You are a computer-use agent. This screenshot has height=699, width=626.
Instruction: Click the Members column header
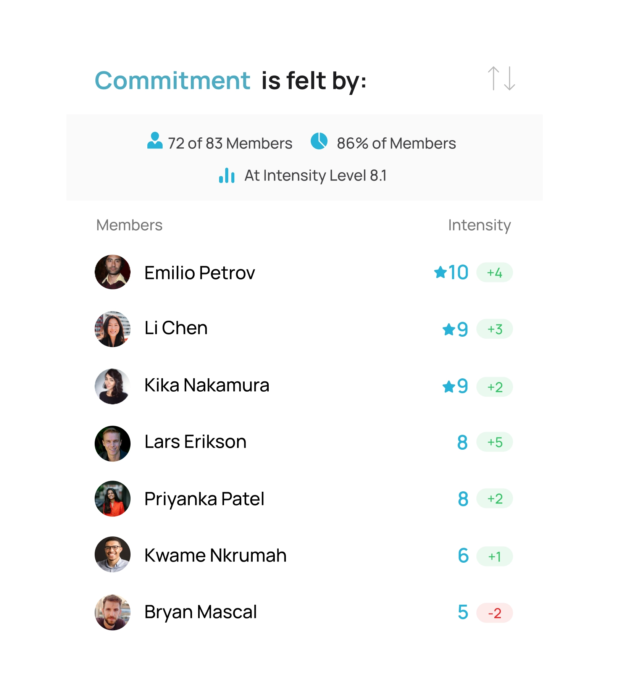(129, 225)
